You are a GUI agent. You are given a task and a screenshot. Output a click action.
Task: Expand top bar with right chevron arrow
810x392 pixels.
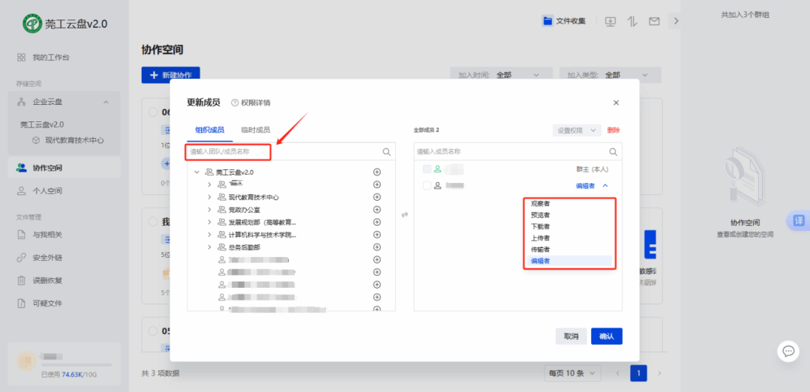(675, 21)
